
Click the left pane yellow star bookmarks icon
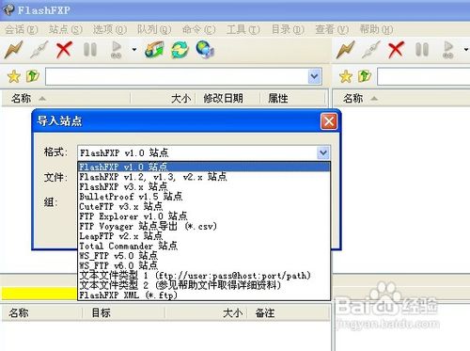14,76
